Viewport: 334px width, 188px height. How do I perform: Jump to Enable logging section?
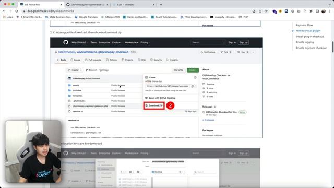click(x=305, y=42)
